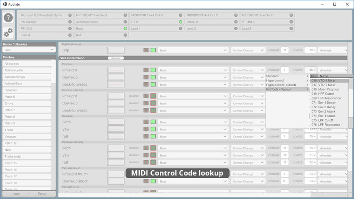Open Rotation pitch Control Change dropdown

click(248, 122)
